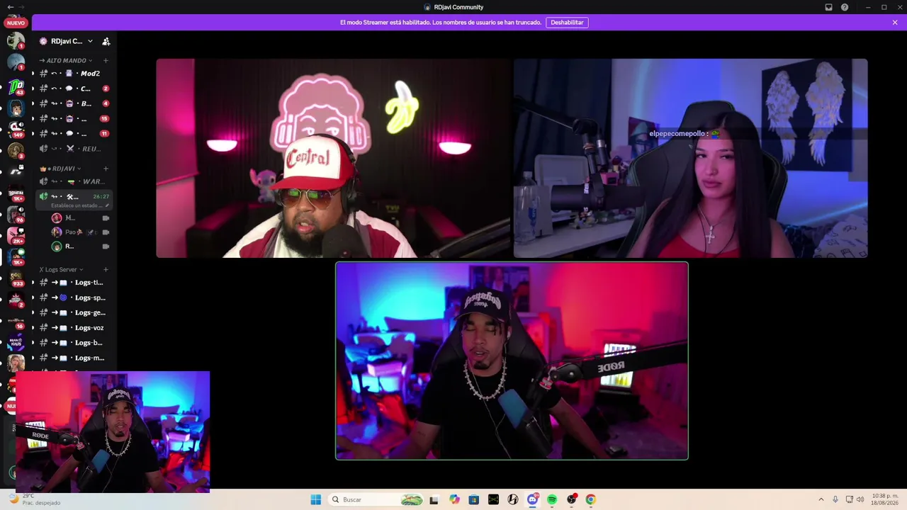The width and height of the screenshot is (907, 510).
Task: Click the camera icon next to participant Pao
Action: point(106,232)
